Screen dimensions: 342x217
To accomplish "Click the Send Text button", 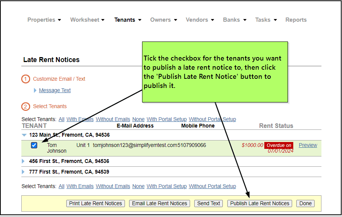I will tap(209, 204).
